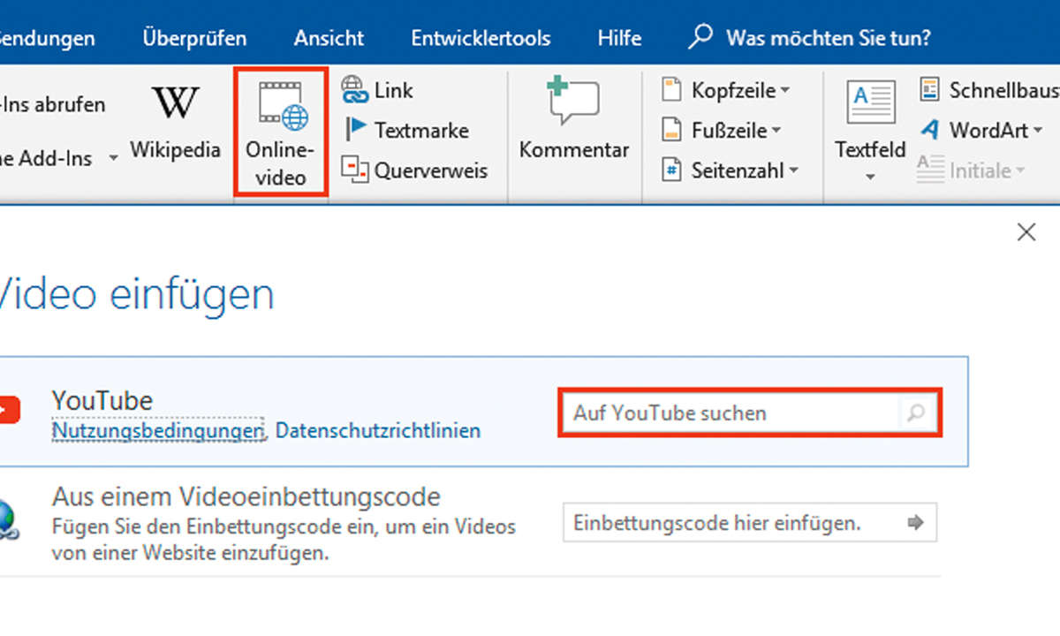
Task: Insert a Link from the ribbon
Action: [x=377, y=90]
